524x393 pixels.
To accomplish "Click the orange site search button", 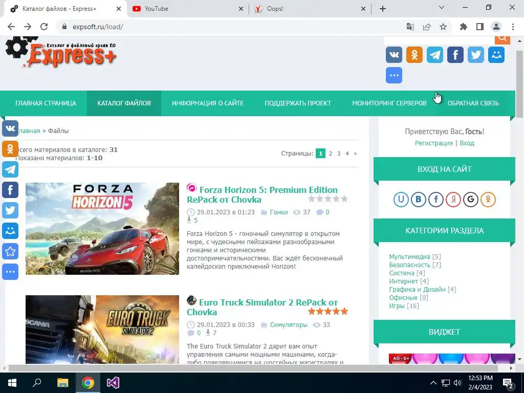I will [x=503, y=39].
